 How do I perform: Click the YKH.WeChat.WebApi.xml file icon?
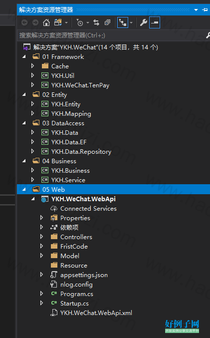(x=54, y=313)
